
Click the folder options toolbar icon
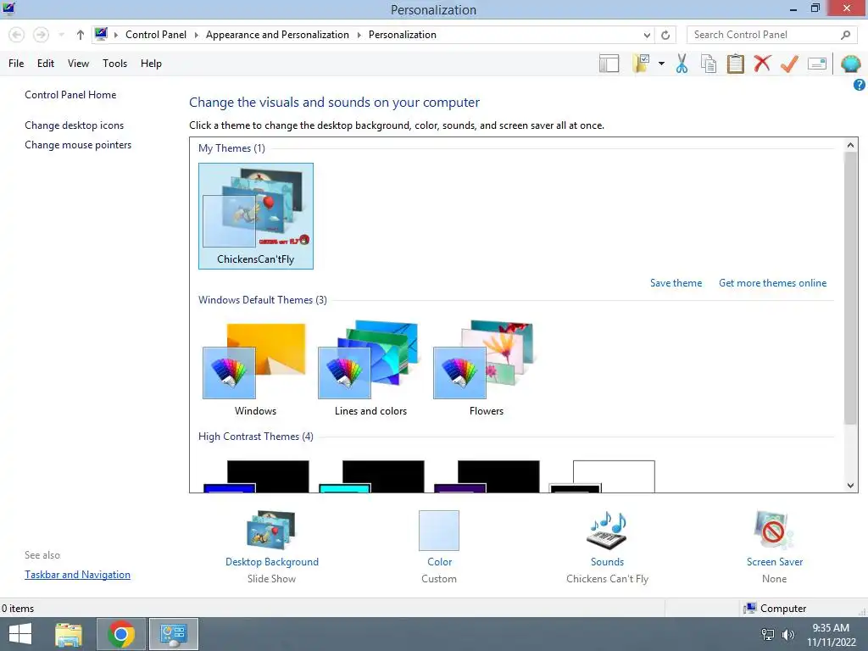coord(642,64)
